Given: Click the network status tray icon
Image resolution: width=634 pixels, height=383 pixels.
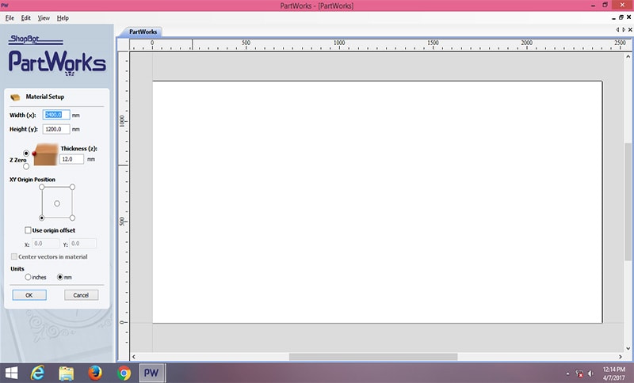Looking at the screenshot, I should click(x=579, y=374).
